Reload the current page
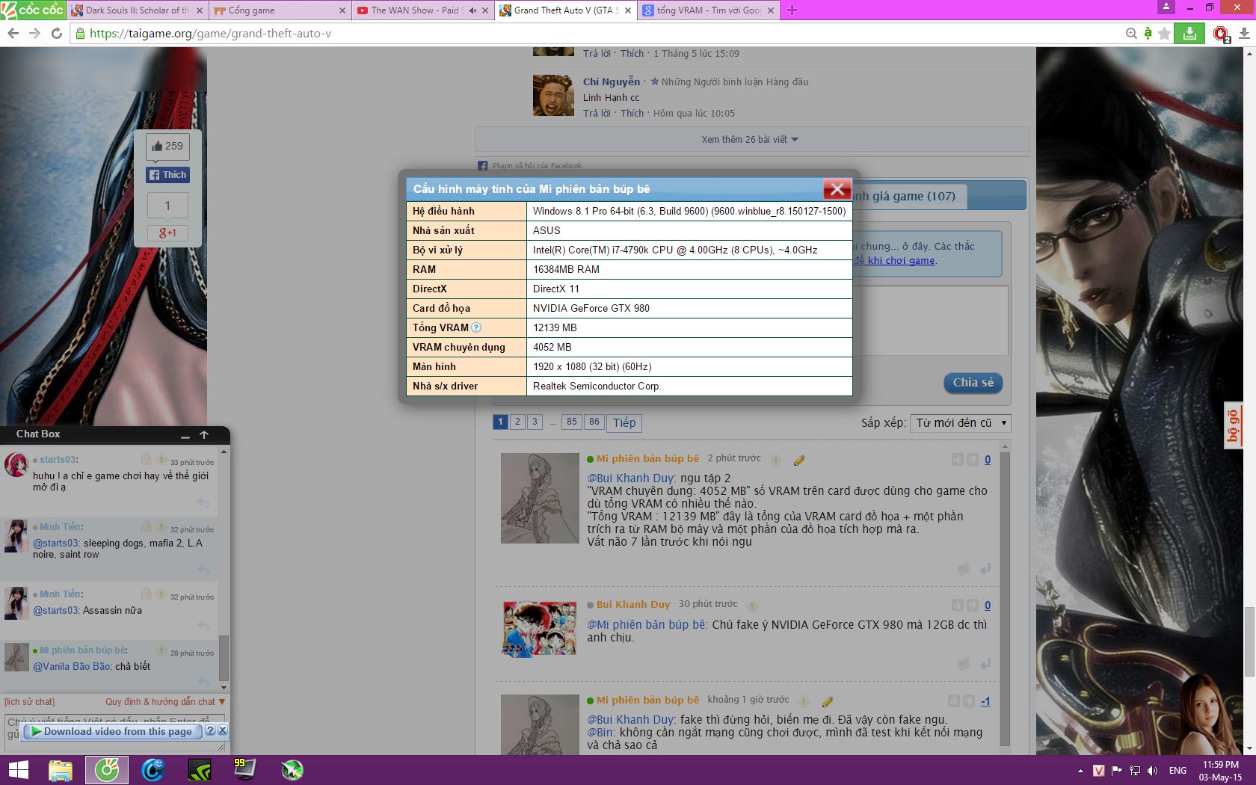The width and height of the screenshot is (1256, 785). [57, 34]
